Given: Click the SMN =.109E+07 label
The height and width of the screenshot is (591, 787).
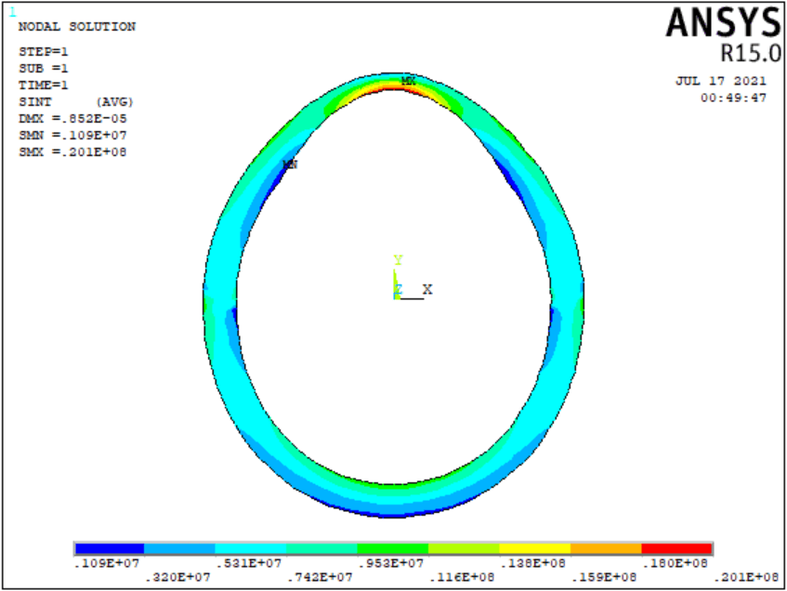Looking at the screenshot, I should click(x=72, y=135).
